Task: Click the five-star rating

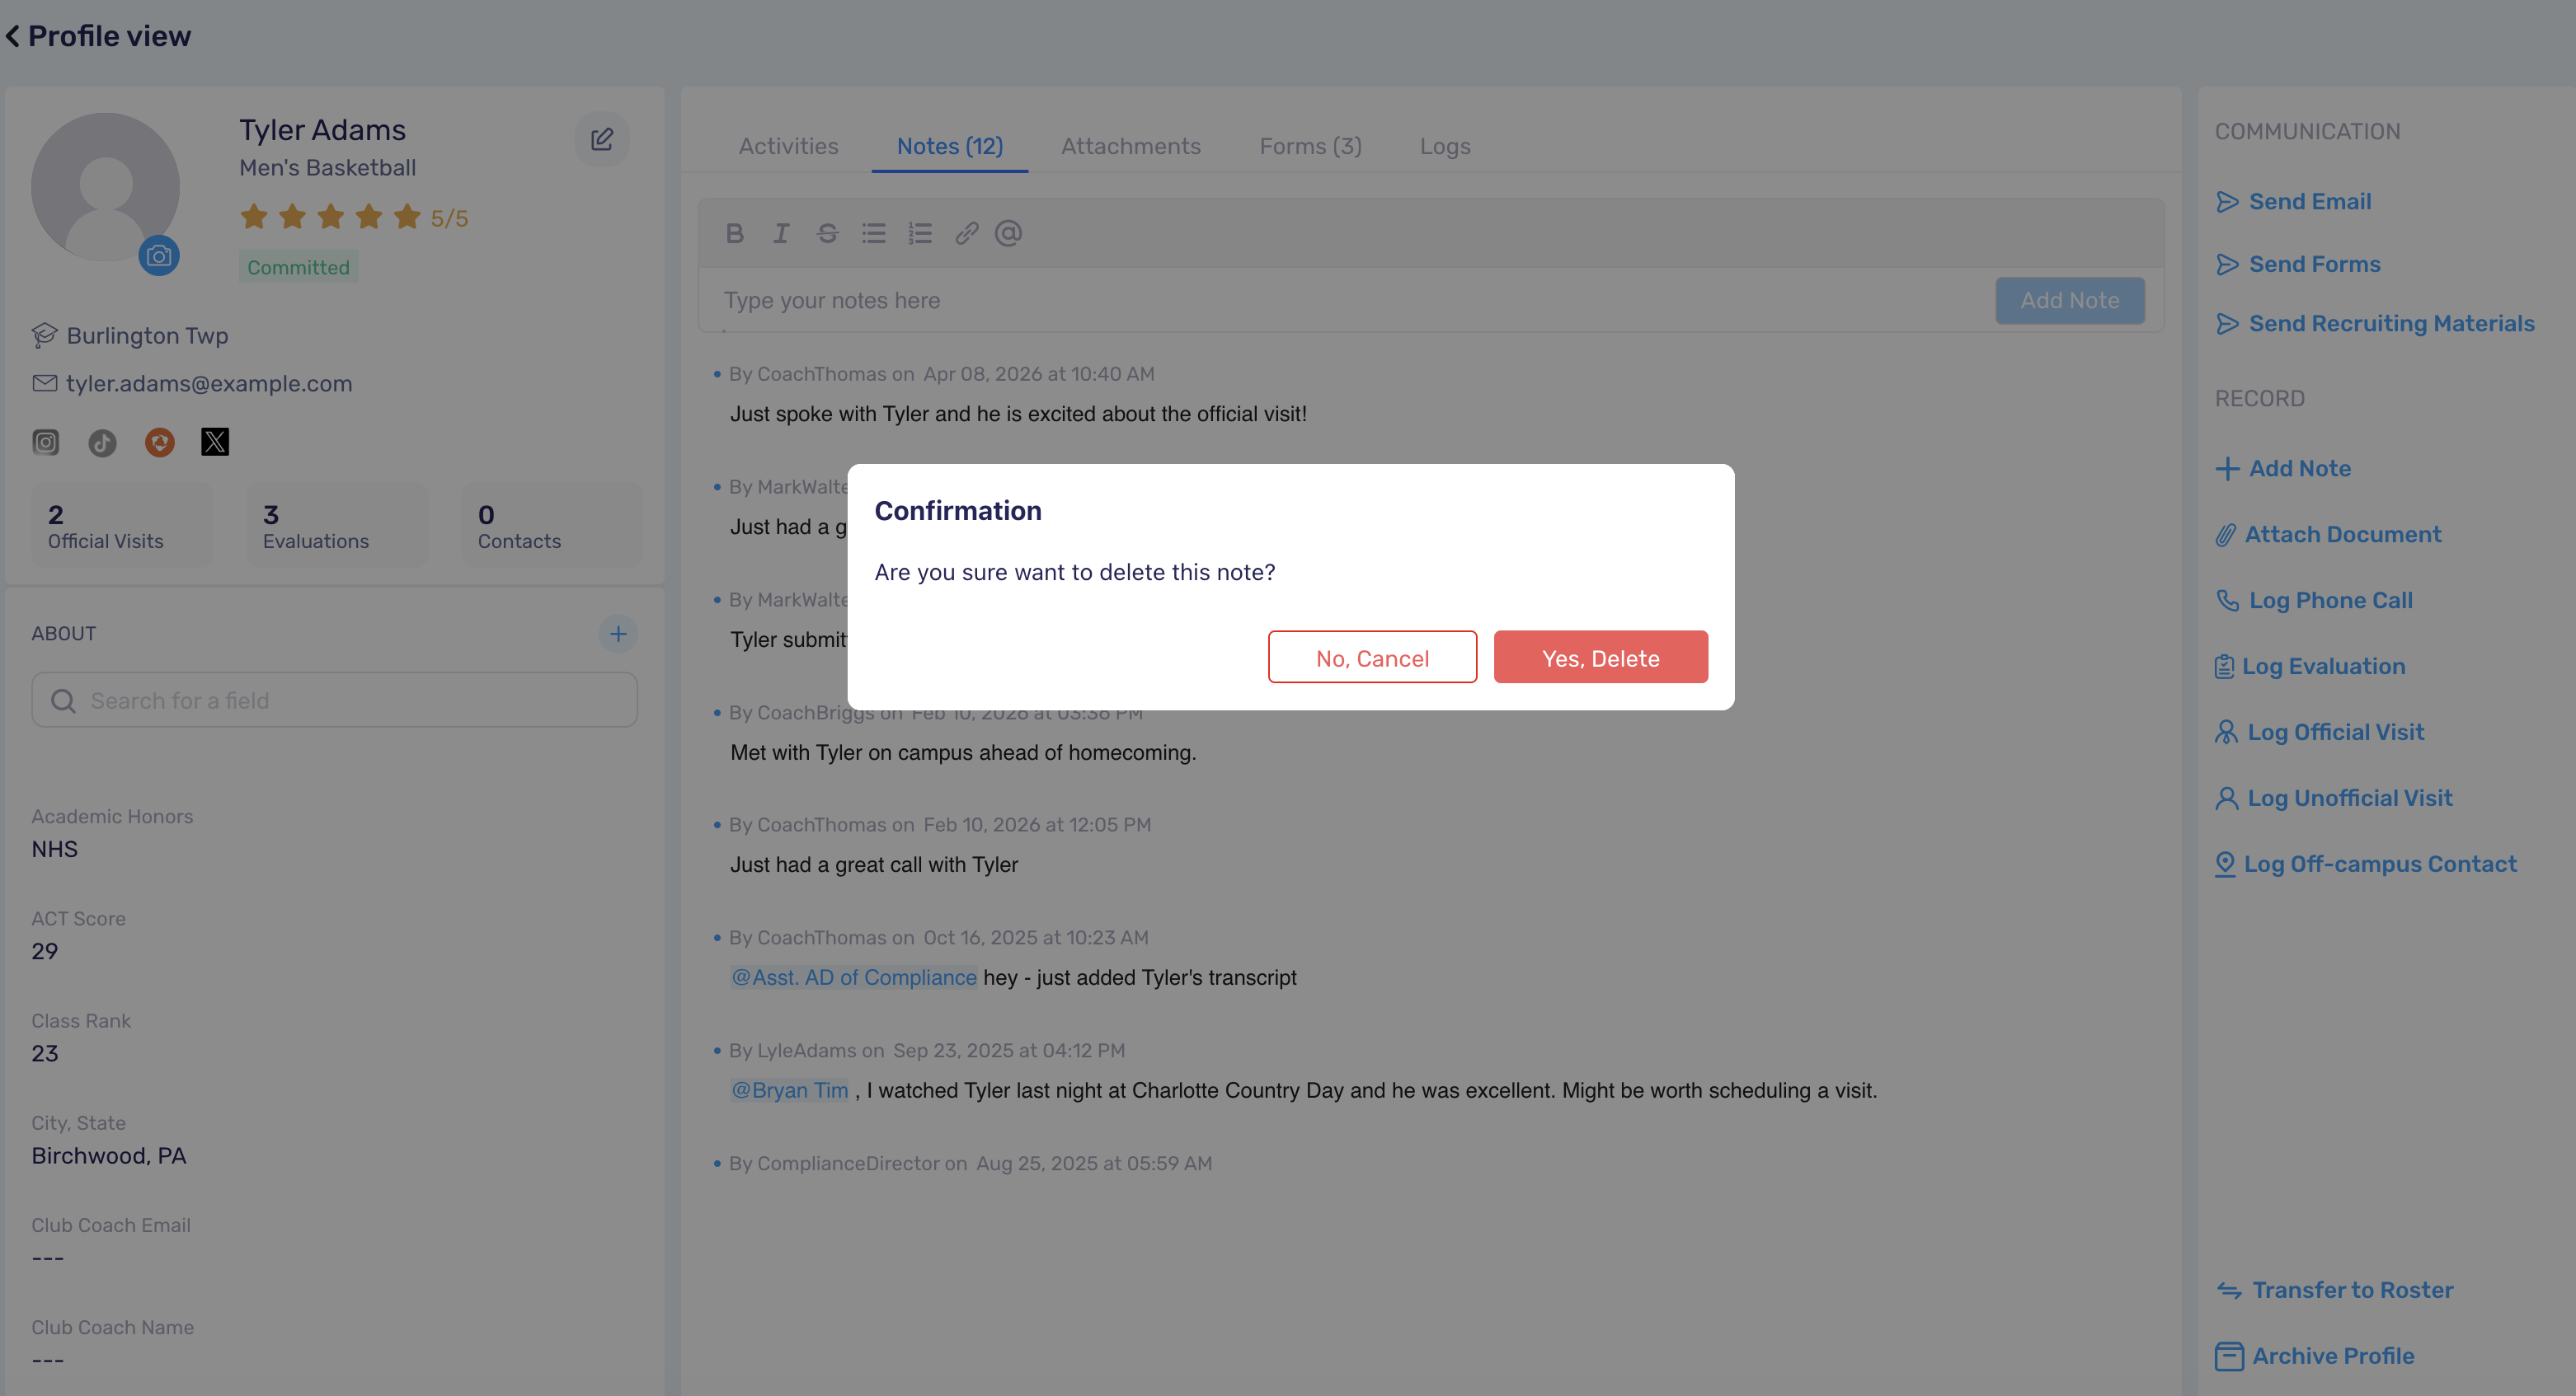Action: point(330,217)
